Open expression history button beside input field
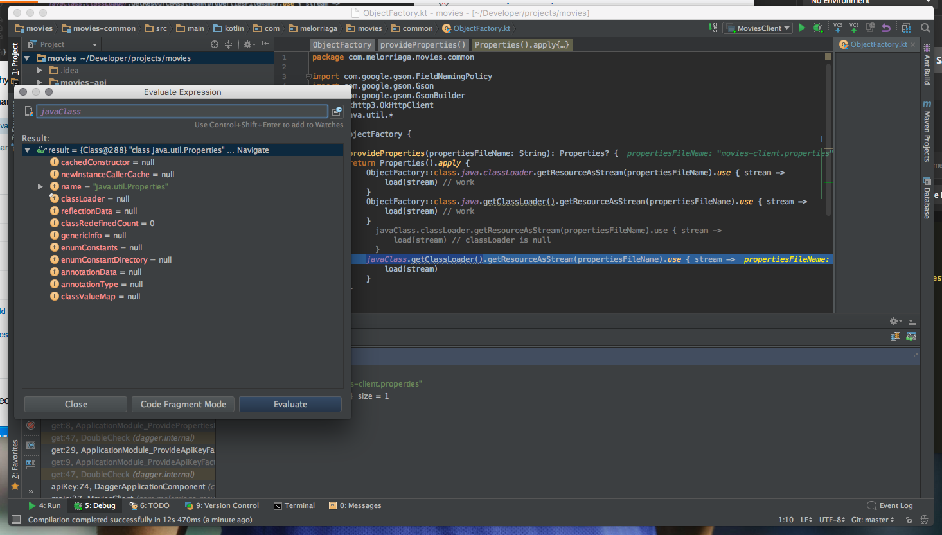This screenshot has width=942, height=535. [x=337, y=111]
